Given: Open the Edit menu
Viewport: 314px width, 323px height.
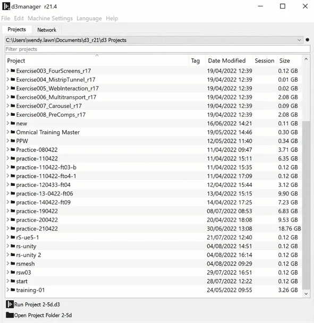Looking at the screenshot, I should point(19,19).
